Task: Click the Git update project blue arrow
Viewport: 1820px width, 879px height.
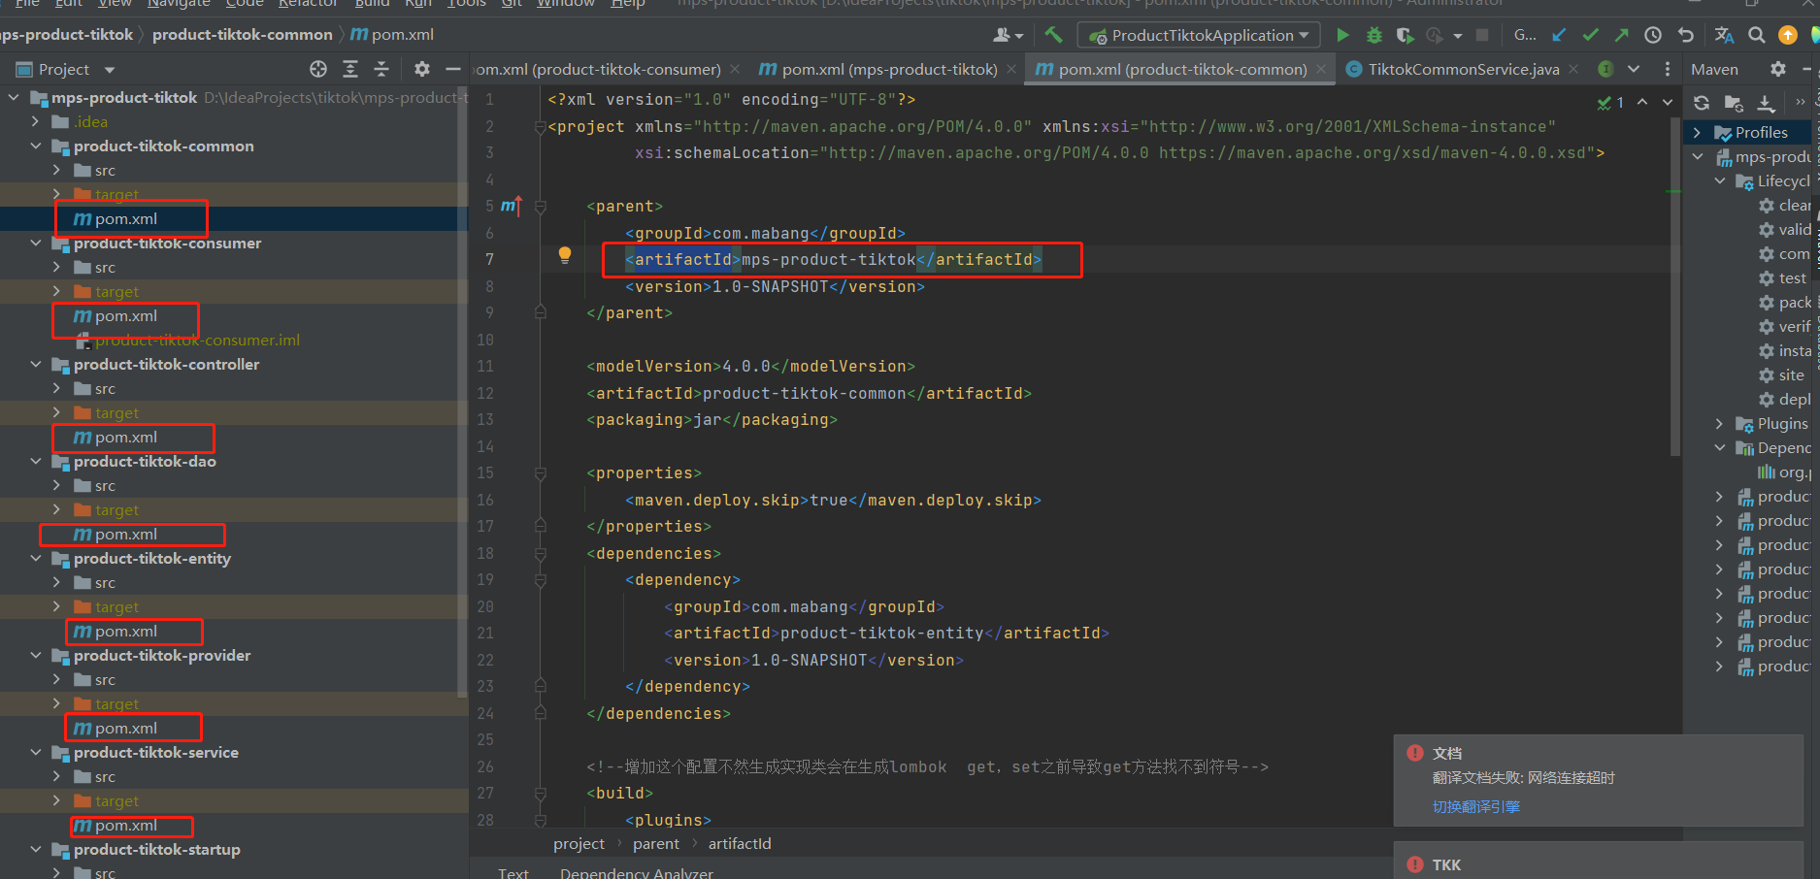Action: point(1559,35)
